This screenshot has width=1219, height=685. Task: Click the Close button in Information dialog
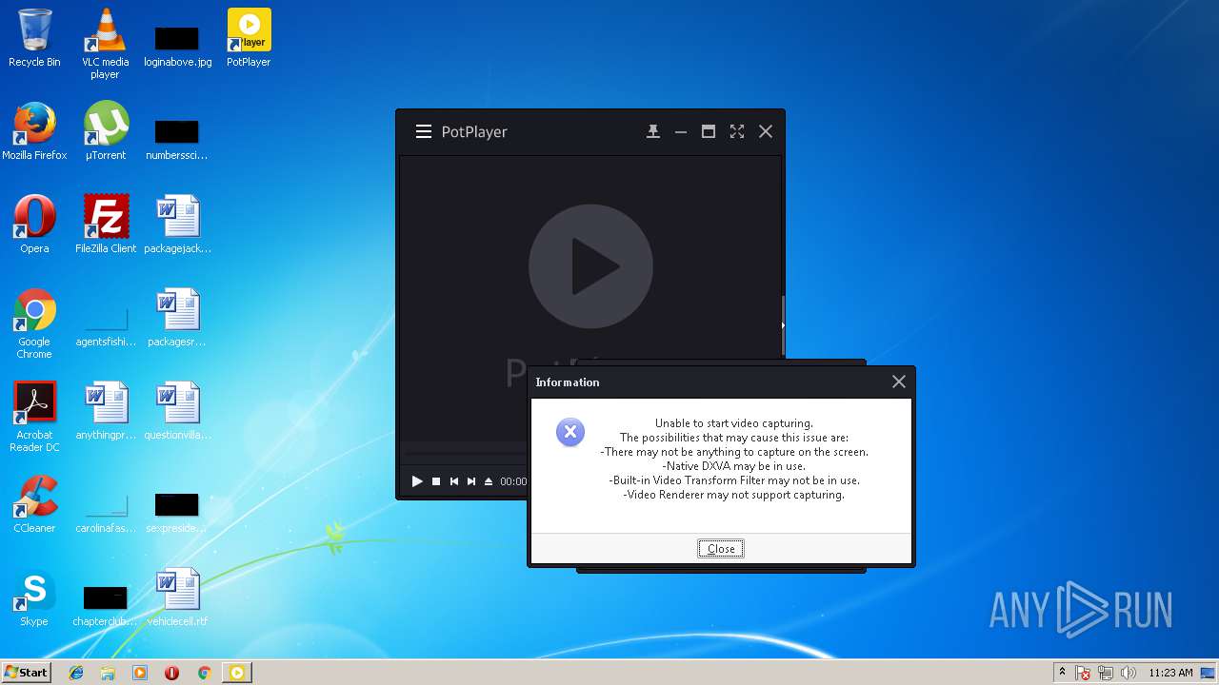pyautogui.click(x=721, y=549)
